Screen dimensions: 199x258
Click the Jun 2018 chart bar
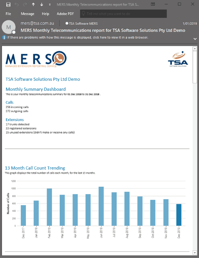point(101,206)
